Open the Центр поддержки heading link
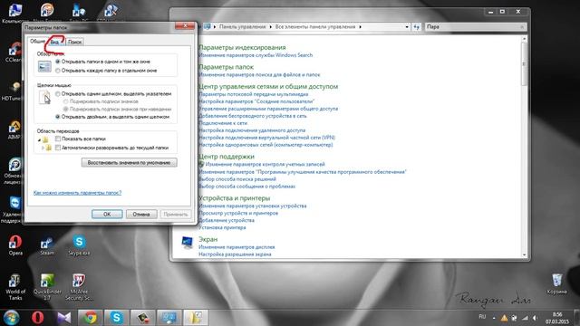 click(x=227, y=157)
